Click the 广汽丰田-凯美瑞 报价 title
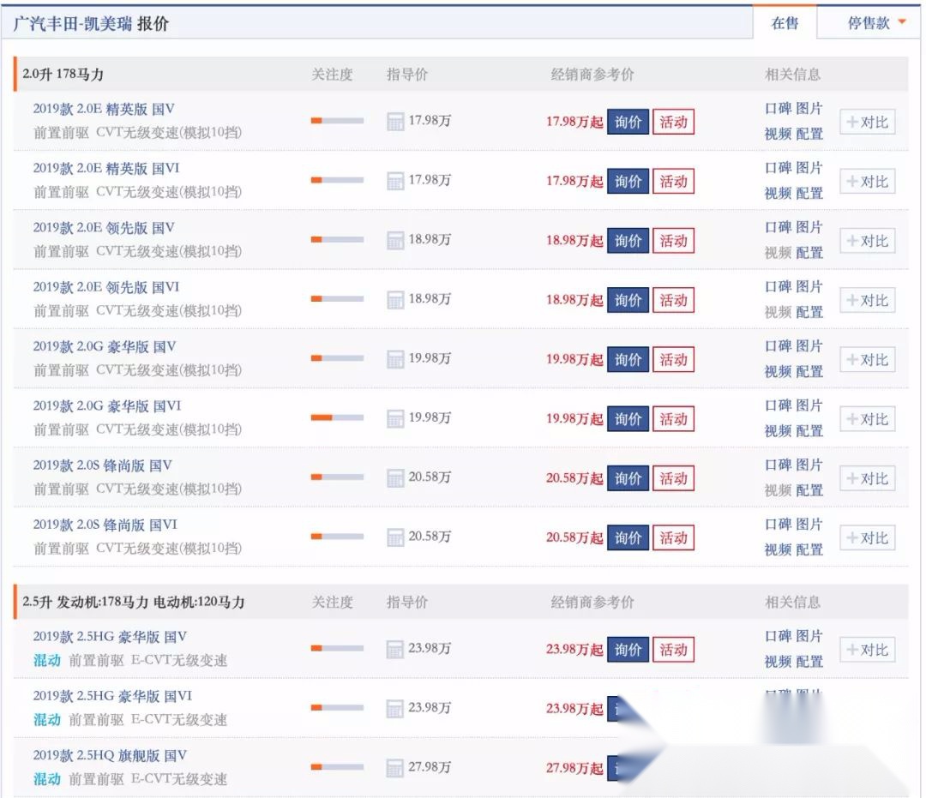This screenshot has height=798, width=926. pos(91,24)
